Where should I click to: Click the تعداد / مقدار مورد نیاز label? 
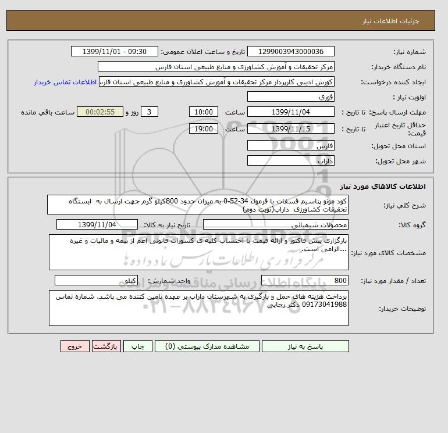click(393, 281)
